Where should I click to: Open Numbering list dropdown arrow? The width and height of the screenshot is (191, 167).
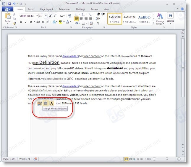click(87, 14)
